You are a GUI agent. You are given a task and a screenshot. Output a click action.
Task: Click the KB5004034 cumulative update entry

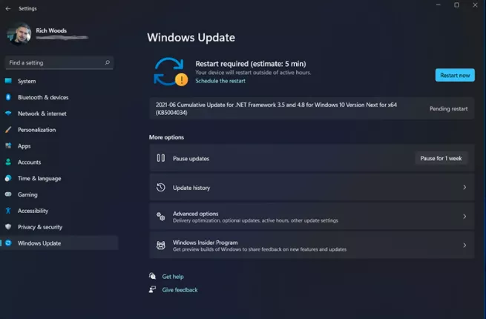pos(312,108)
